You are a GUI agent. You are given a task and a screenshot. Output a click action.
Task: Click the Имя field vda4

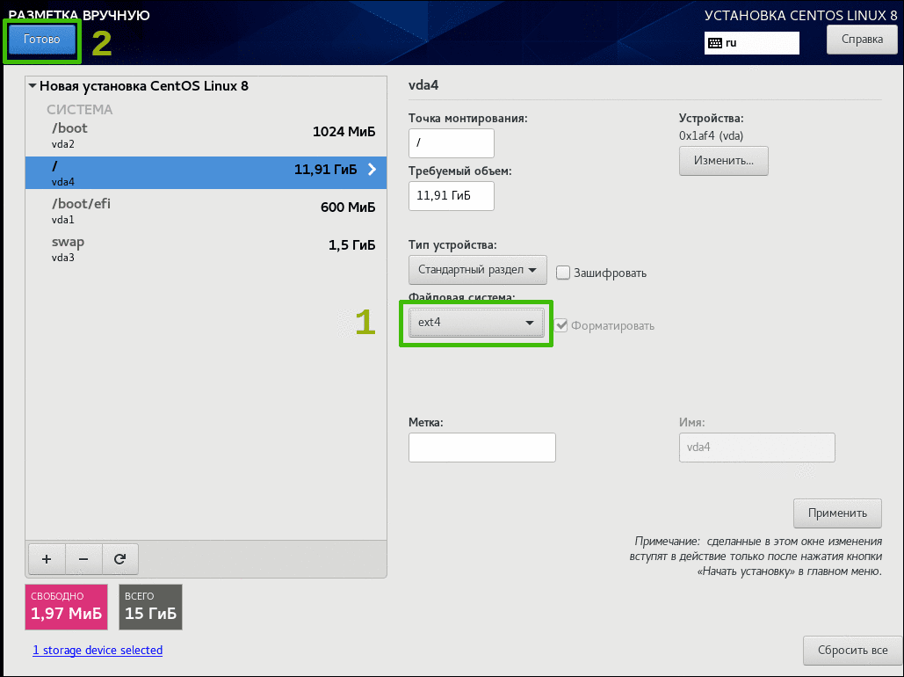click(757, 448)
